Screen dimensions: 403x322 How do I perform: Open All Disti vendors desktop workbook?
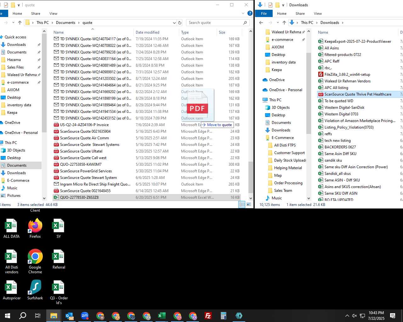[12, 262]
